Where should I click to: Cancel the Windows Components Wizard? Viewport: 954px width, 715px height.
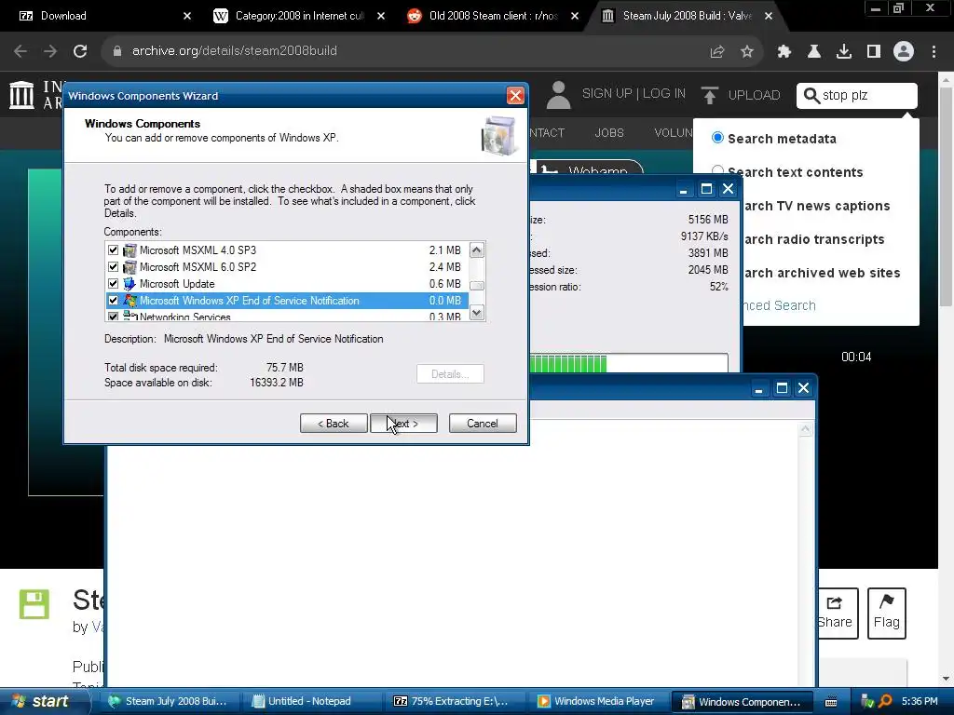tap(483, 424)
